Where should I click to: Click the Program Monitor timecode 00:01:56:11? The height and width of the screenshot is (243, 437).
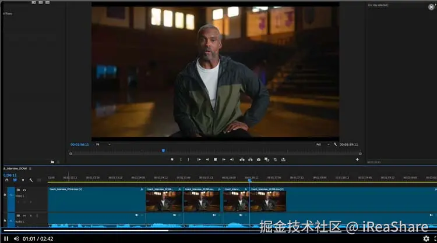point(79,145)
